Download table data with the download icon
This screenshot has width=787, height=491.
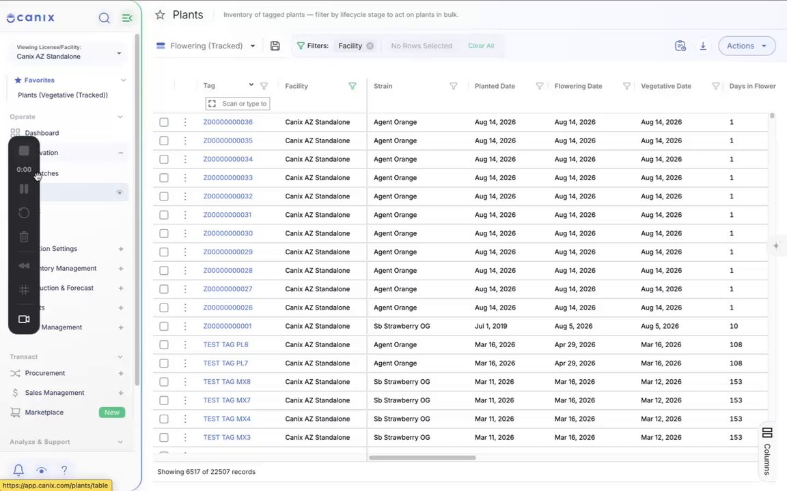[703, 46]
